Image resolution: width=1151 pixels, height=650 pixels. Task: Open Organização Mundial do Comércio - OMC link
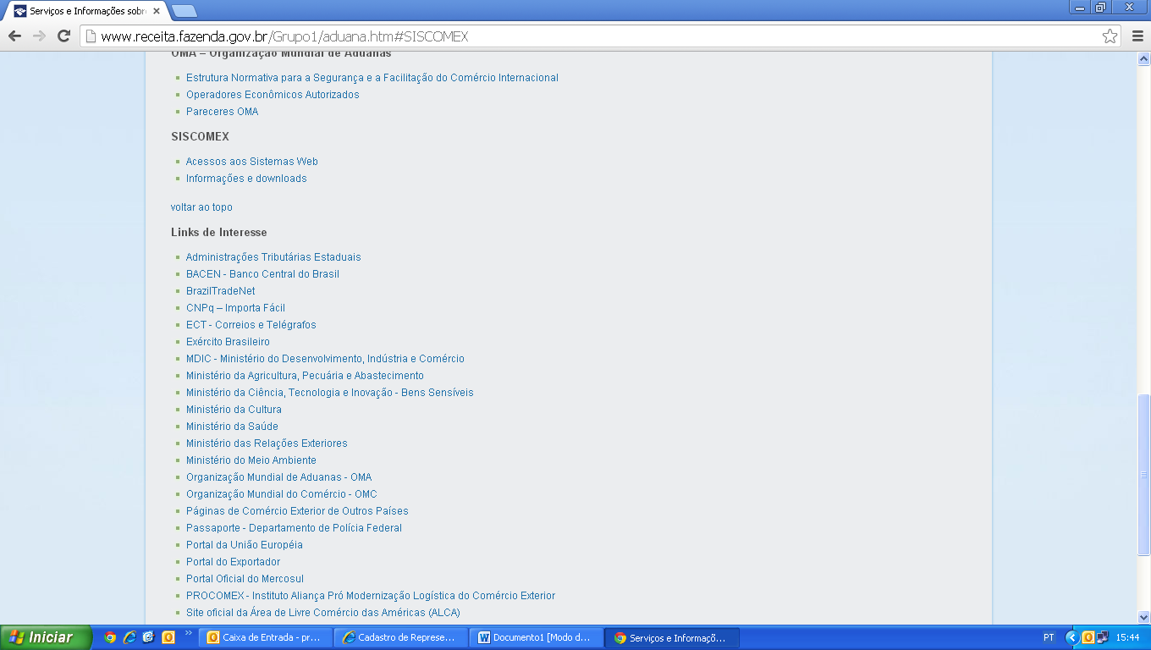tap(282, 493)
